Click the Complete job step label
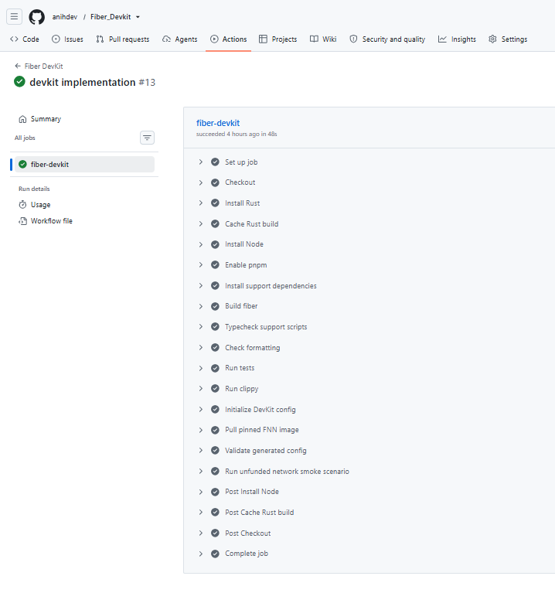 (247, 554)
